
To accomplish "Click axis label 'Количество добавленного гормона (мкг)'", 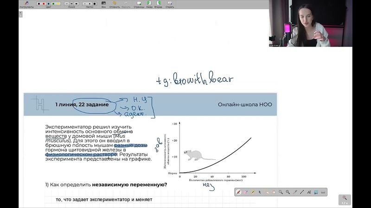I will [216, 180].
